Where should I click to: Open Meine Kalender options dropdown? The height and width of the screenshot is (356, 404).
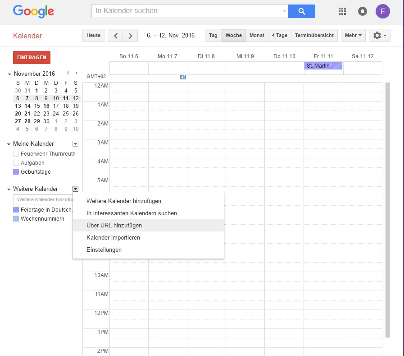pyautogui.click(x=75, y=144)
